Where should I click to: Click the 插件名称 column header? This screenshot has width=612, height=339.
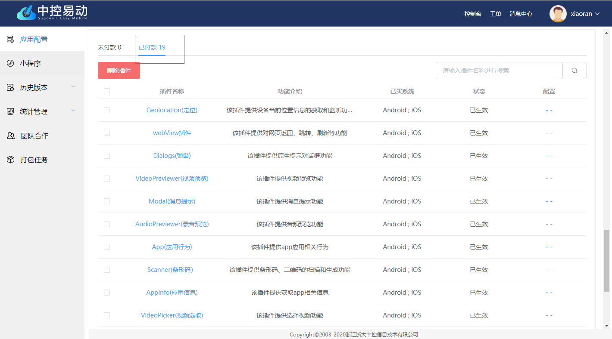click(172, 91)
